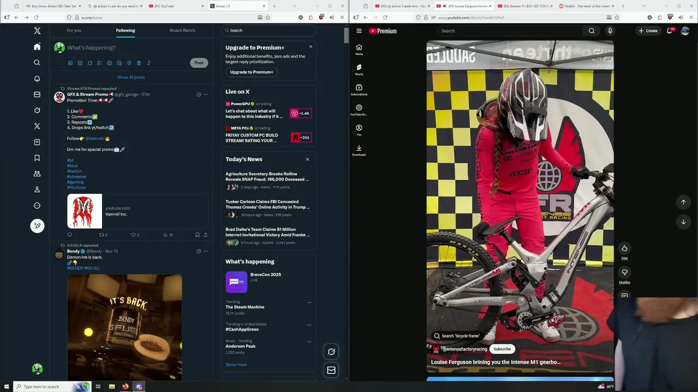Screen dimensions: 698x392
Task: Schedule the new post
Action: tap(119, 63)
